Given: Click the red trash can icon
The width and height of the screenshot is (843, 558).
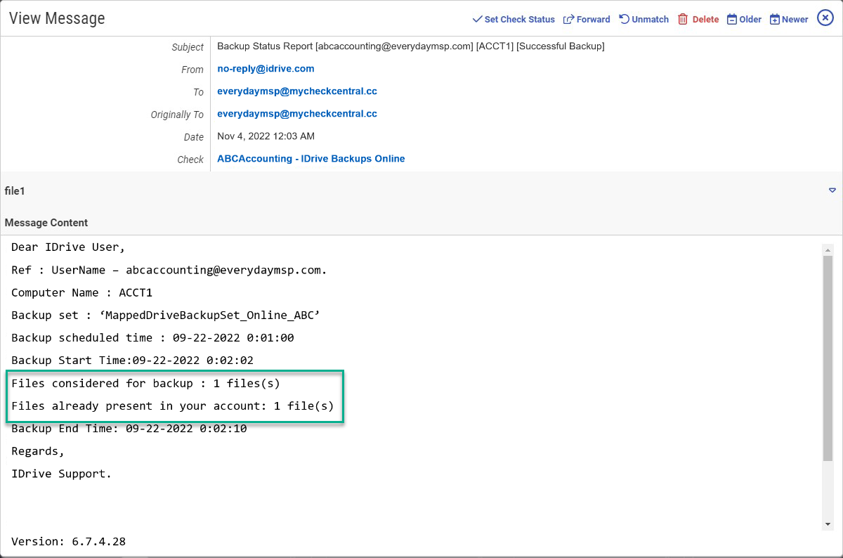Looking at the screenshot, I should click(x=681, y=19).
